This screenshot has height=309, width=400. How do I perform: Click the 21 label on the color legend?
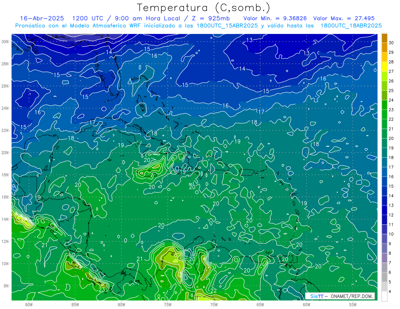[391, 129]
